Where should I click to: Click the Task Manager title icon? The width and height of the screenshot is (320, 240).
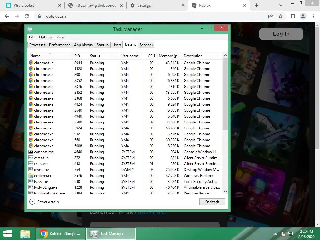pos(30,29)
